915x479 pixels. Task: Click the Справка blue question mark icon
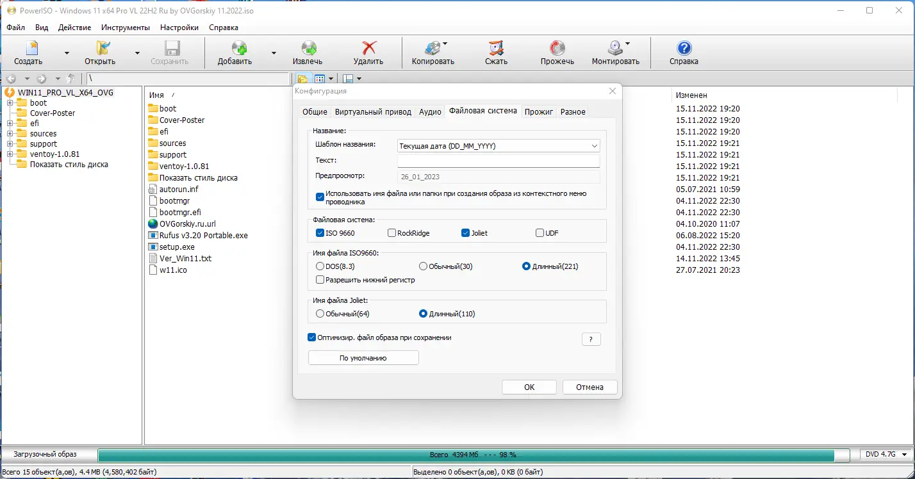[684, 48]
